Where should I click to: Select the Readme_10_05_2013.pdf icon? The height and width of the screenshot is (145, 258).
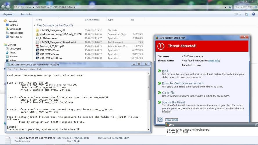(x=37, y=46)
